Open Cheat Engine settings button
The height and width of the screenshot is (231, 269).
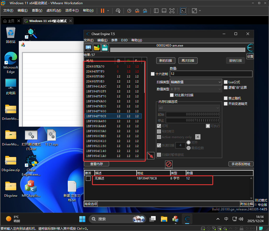coord(250,57)
